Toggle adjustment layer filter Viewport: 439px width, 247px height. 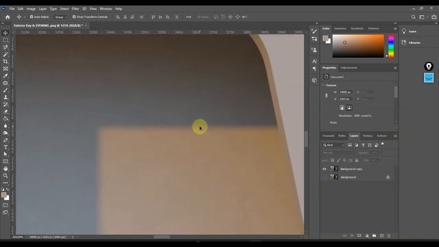tap(357, 145)
